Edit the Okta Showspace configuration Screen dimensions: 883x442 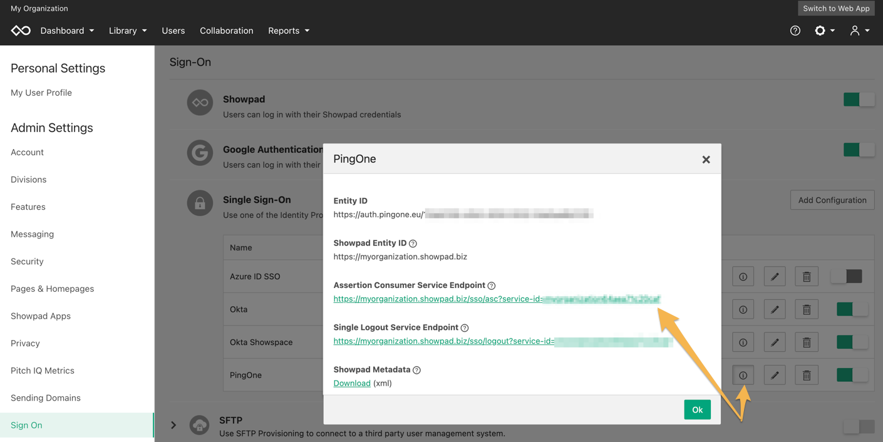click(775, 342)
